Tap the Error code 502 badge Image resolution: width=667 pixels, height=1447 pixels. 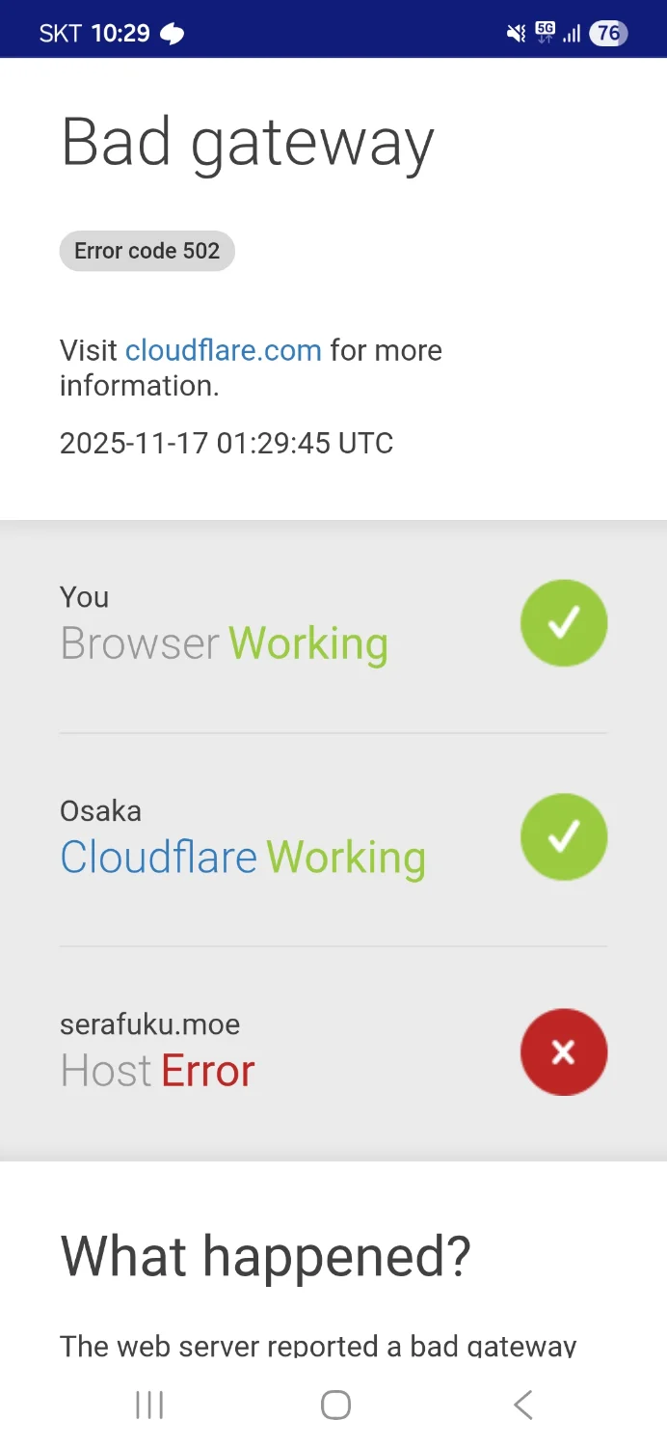click(147, 251)
